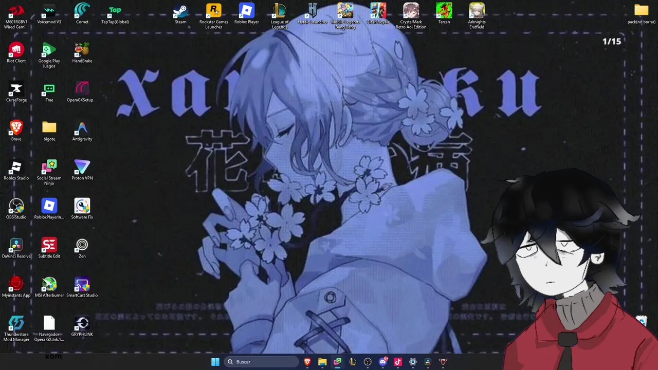The height and width of the screenshot is (370, 658).
Task: Launch the Zen browser icon
Action: [82, 248]
